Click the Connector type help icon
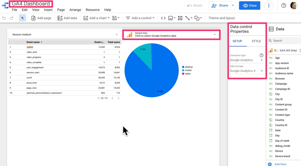This screenshot has height=166, width=301. (x=261, y=55)
